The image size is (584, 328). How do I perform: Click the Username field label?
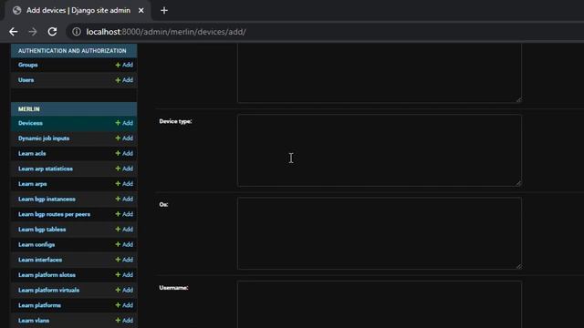tap(173, 288)
